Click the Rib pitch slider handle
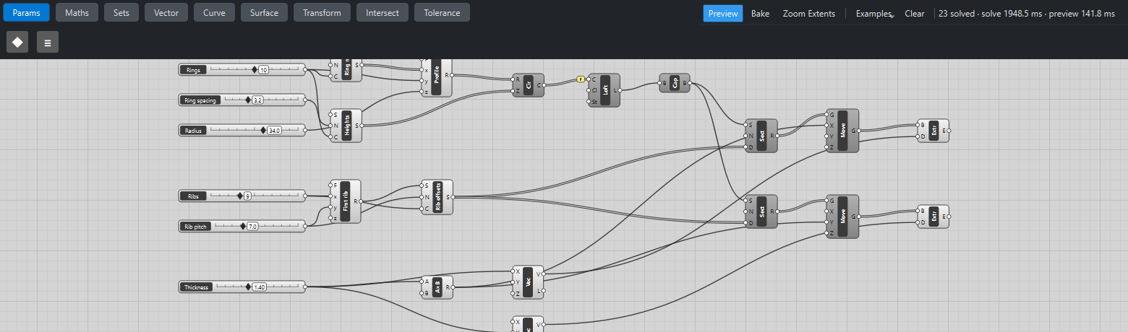The height and width of the screenshot is (332, 1128). tap(243, 226)
